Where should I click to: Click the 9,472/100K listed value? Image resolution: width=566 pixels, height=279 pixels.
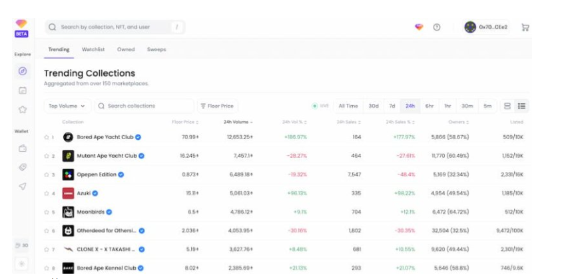(x=509, y=230)
